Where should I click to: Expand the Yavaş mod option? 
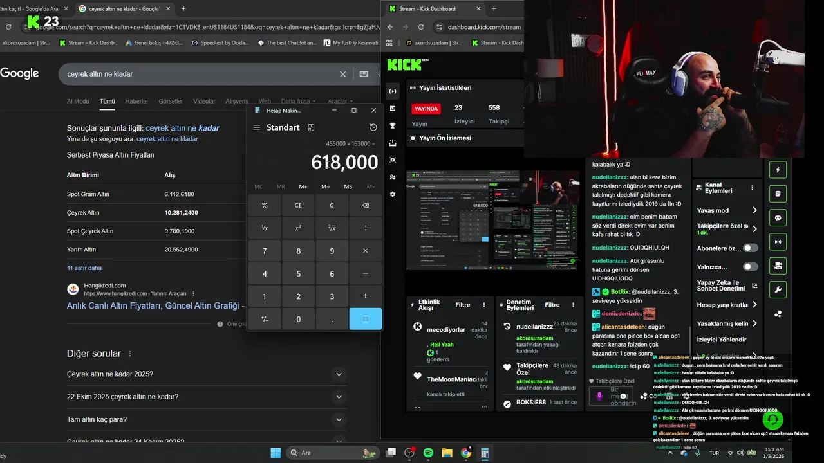(727, 210)
